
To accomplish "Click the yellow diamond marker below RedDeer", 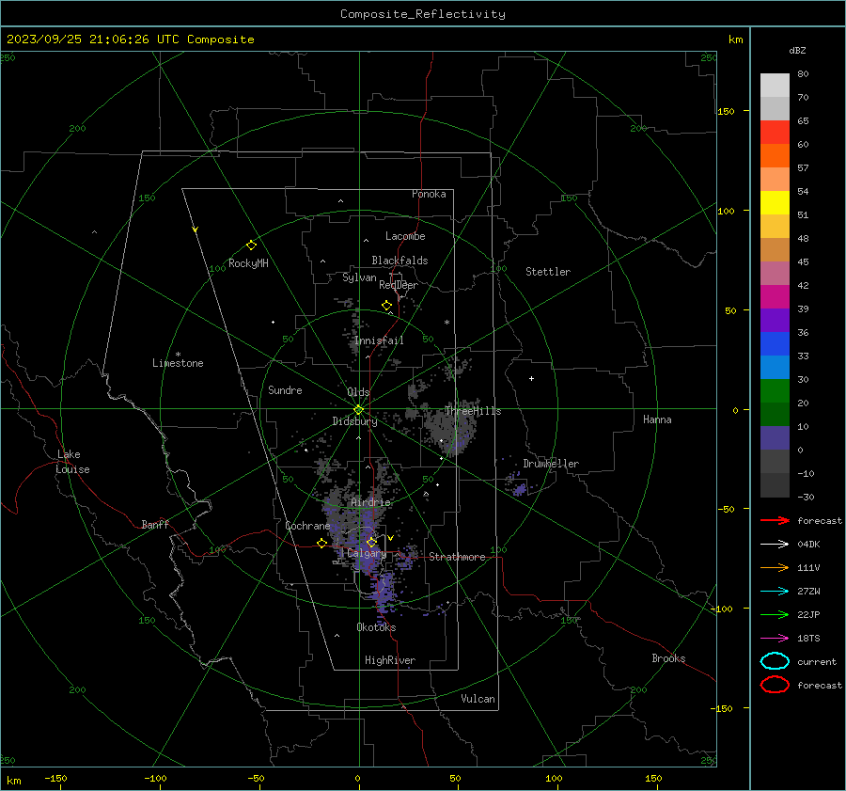I will 386,306.
